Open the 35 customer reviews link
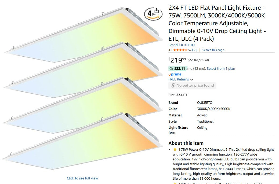This screenshot has height=184, width=279. tap(195, 50)
